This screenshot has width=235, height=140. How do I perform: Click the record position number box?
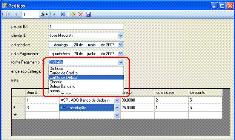pos(31,14)
